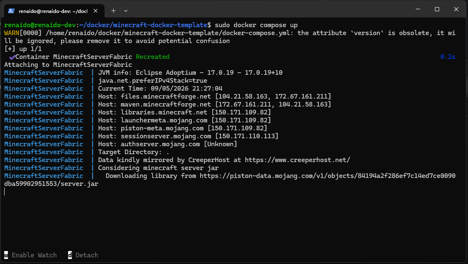The height and width of the screenshot is (264, 468).
Task: Click 'dba59902951553/server.jar' wrapped text
Action: tap(51, 183)
